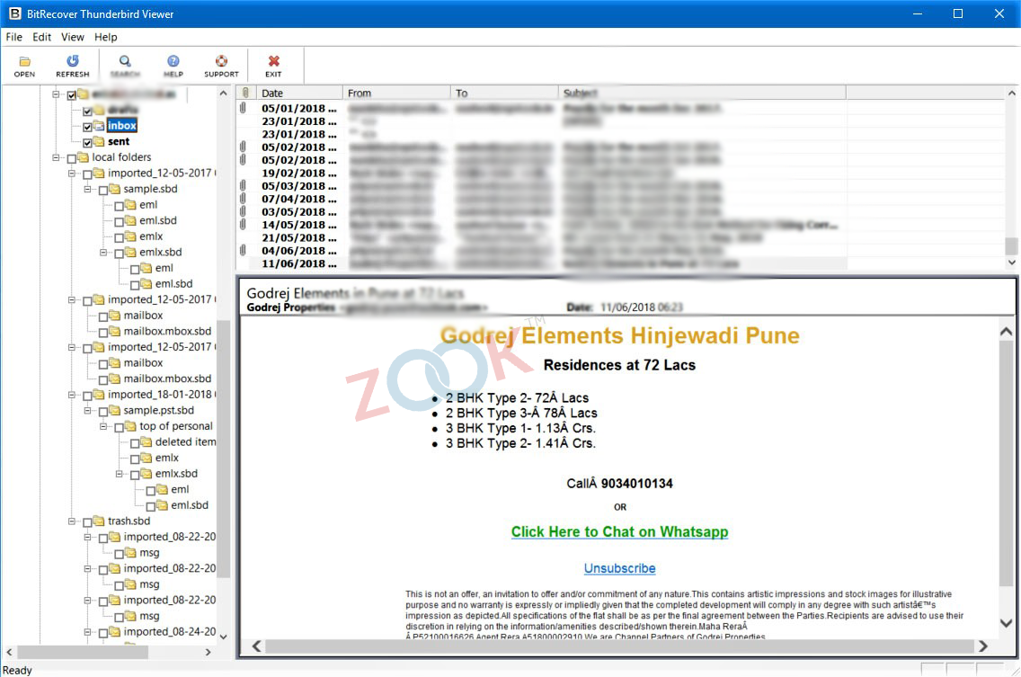Image resolution: width=1021 pixels, height=677 pixels.
Task: Sort emails by the From column header
Action: (396, 93)
